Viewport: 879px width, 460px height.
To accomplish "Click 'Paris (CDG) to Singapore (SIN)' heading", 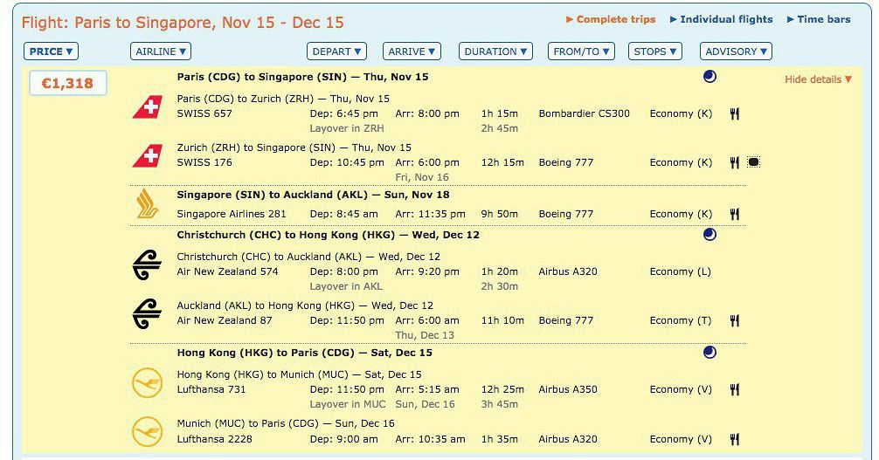I will [262, 78].
